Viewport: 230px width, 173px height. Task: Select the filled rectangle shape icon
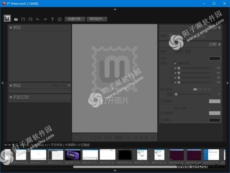pyautogui.click(x=195, y=89)
